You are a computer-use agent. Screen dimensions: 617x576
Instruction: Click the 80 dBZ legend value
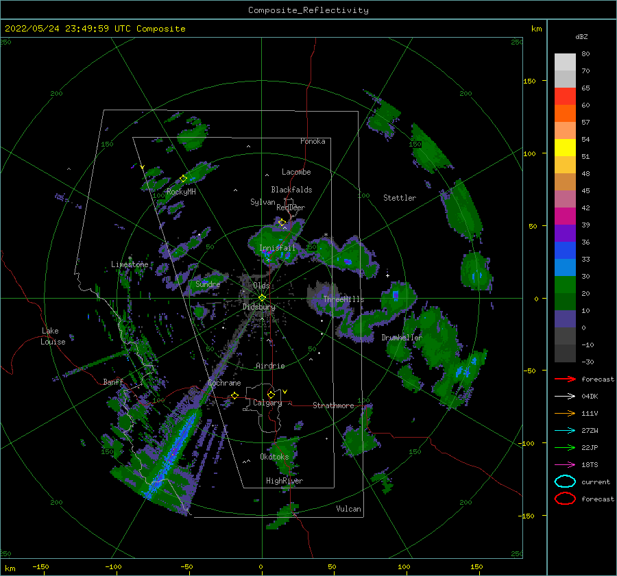click(585, 53)
